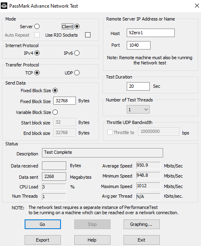Open the Number of Test Threads dropdown
This screenshot has height=246, width=201.
click(x=138, y=110)
